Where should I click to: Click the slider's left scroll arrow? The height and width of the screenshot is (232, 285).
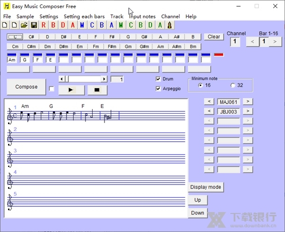[62, 79]
